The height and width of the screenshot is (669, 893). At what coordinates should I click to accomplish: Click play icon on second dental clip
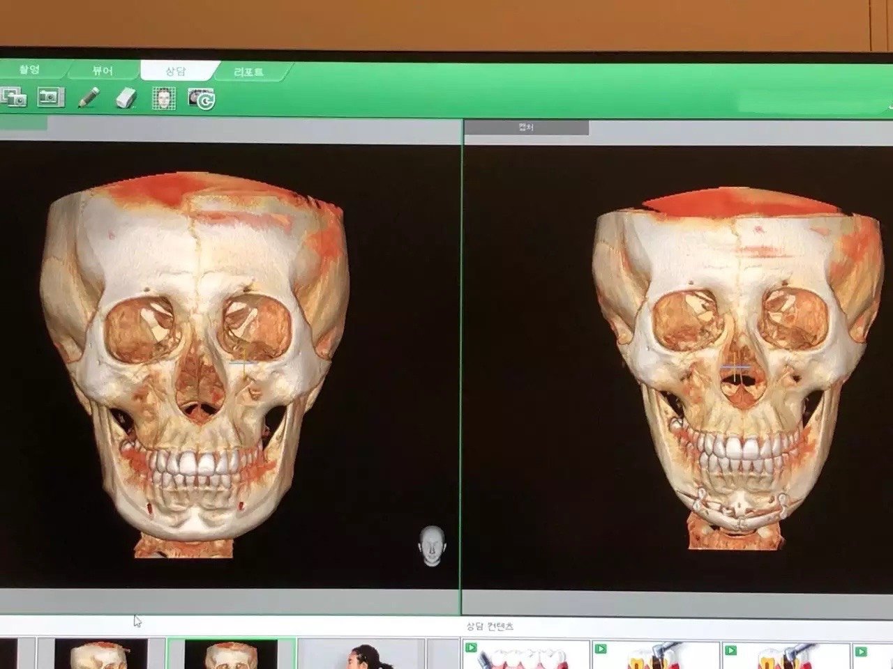tap(601, 649)
